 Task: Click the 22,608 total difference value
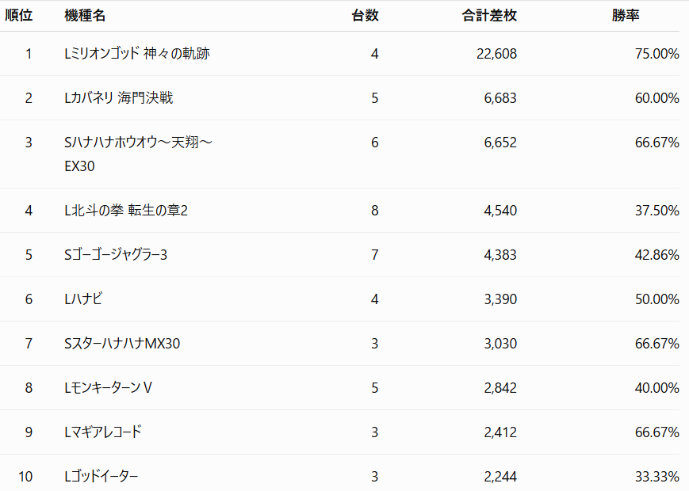coord(496,54)
